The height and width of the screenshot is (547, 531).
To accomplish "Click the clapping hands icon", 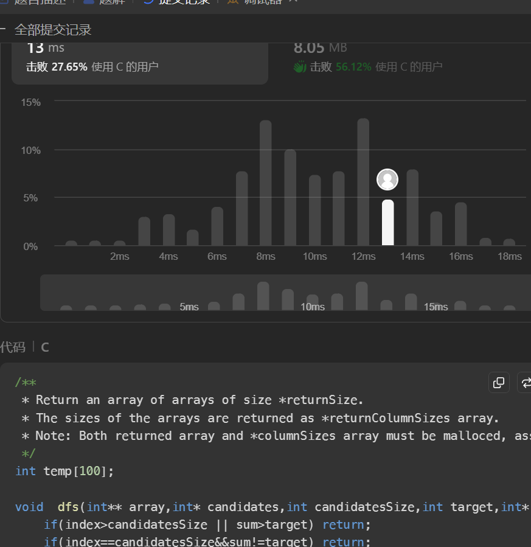I will click(x=299, y=67).
